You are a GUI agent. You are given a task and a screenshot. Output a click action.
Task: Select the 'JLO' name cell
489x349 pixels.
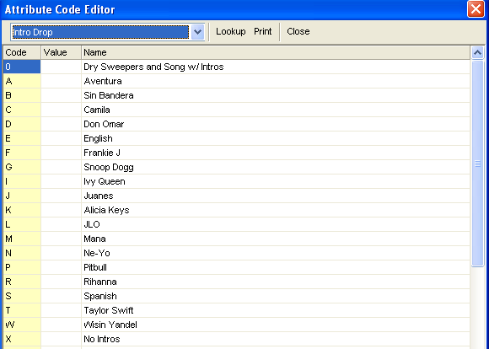tap(276, 224)
